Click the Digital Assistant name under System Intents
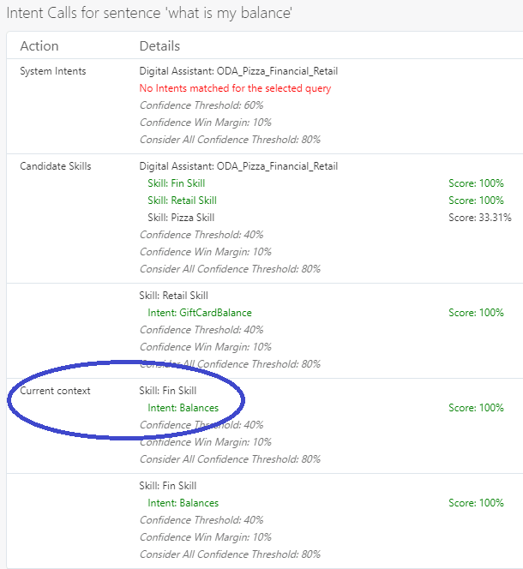Screen dimensions: 523x569 click(238, 71)
